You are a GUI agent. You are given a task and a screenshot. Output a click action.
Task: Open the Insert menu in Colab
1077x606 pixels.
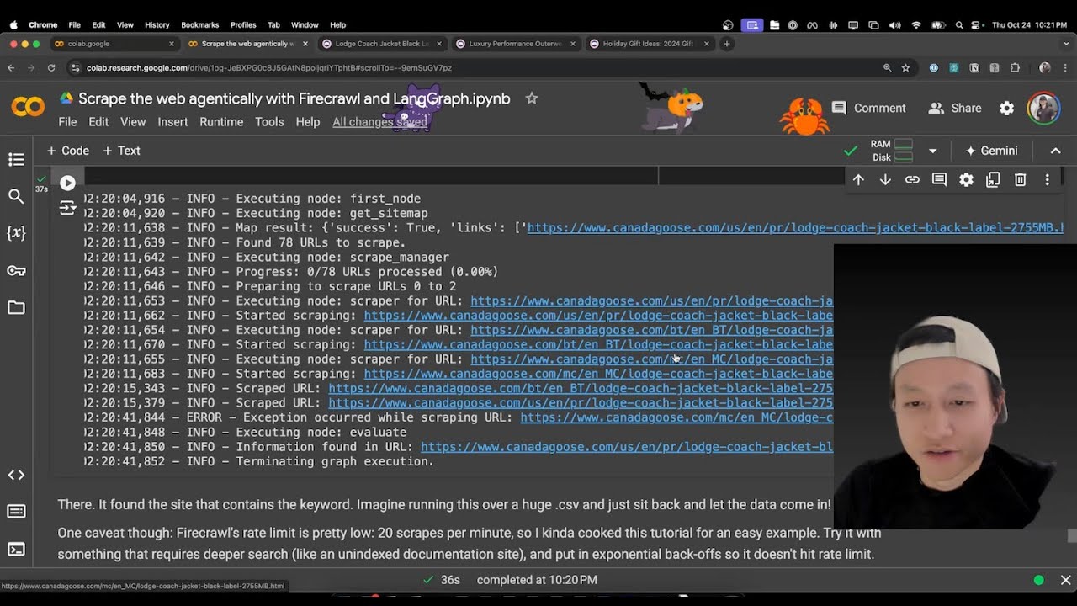pos(172,122)
